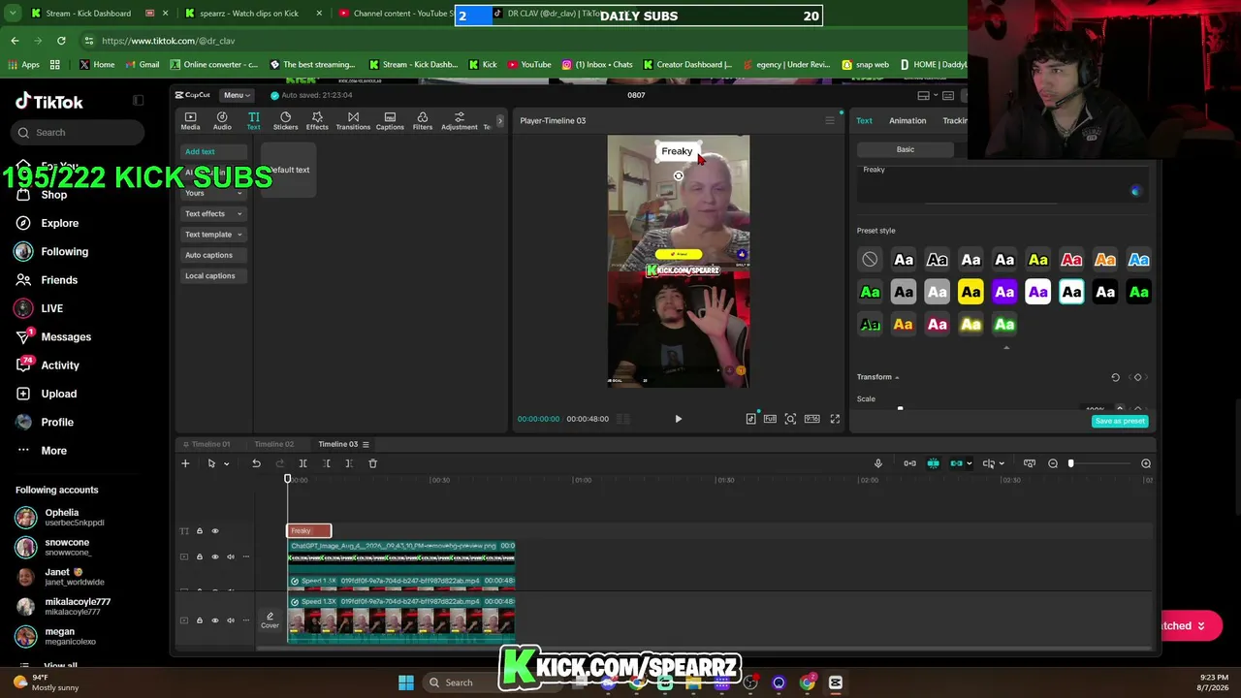The image size is (1241, 698).
Task: Delete the selected clip with trash icon
Action: pos(372,463)
